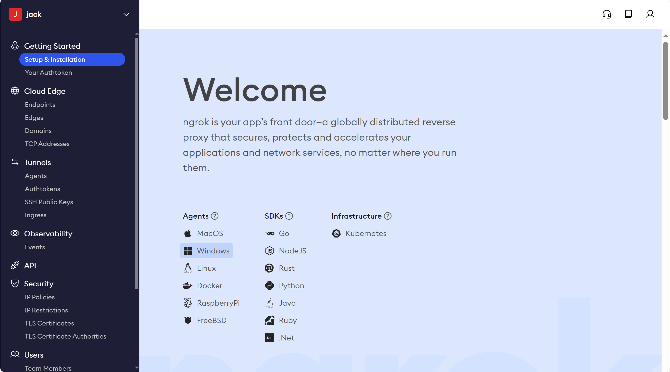Image resolution: width=670 pixels, height=372 pixels.
Task: Click the sidebar scroll up arrow
Action: pos(137,34)
